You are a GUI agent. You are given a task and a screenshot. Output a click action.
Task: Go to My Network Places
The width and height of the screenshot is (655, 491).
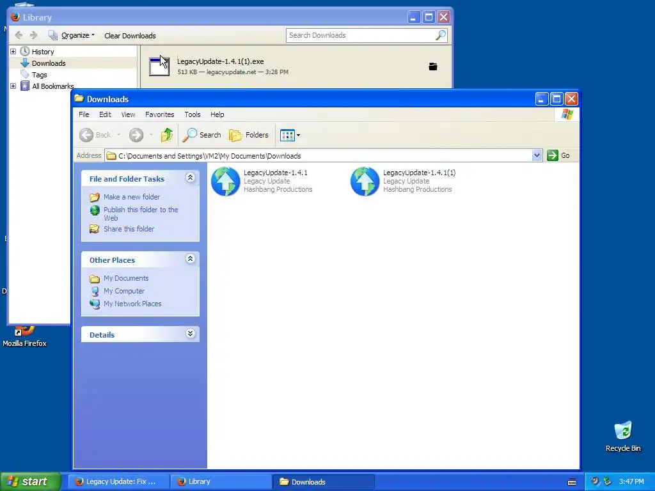click(x=132, y=304)
